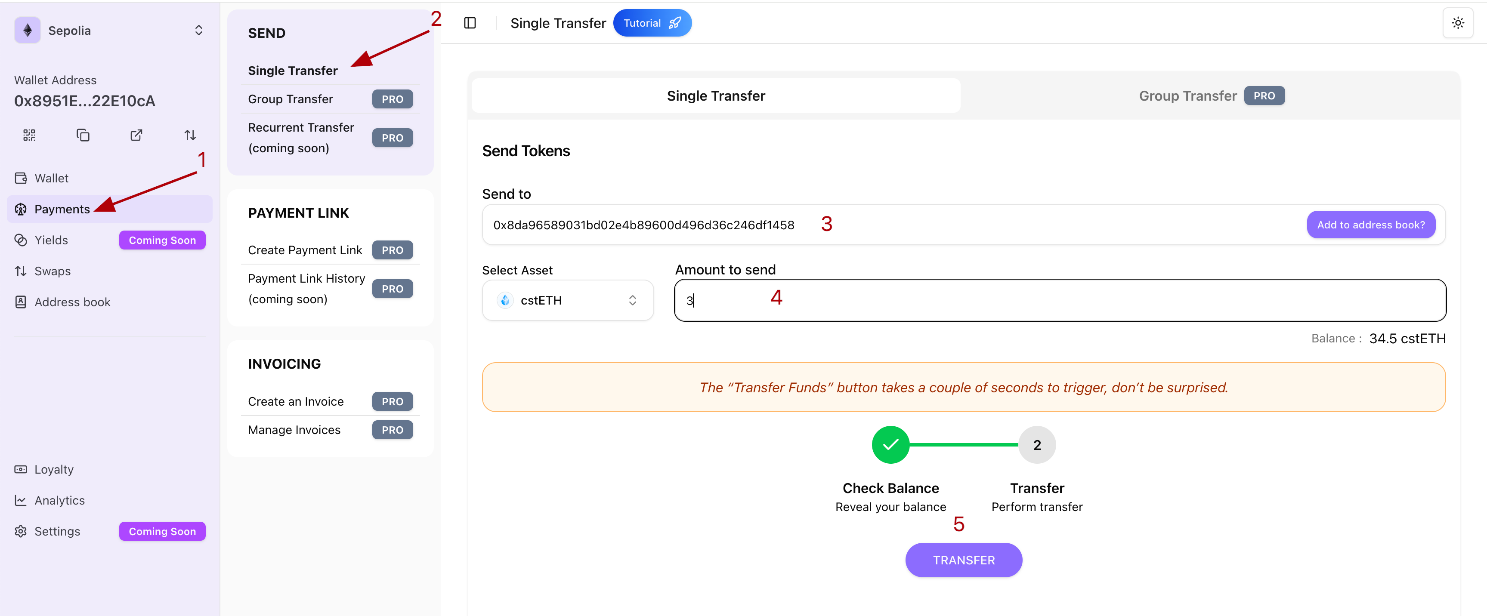Click the up-down arrows icon under wallet address

click(x=190, y=135)
